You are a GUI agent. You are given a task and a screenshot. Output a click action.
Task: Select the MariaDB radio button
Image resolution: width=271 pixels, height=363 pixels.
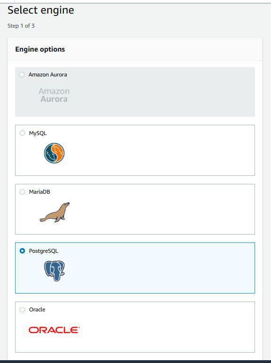click(x=22, y=192)
